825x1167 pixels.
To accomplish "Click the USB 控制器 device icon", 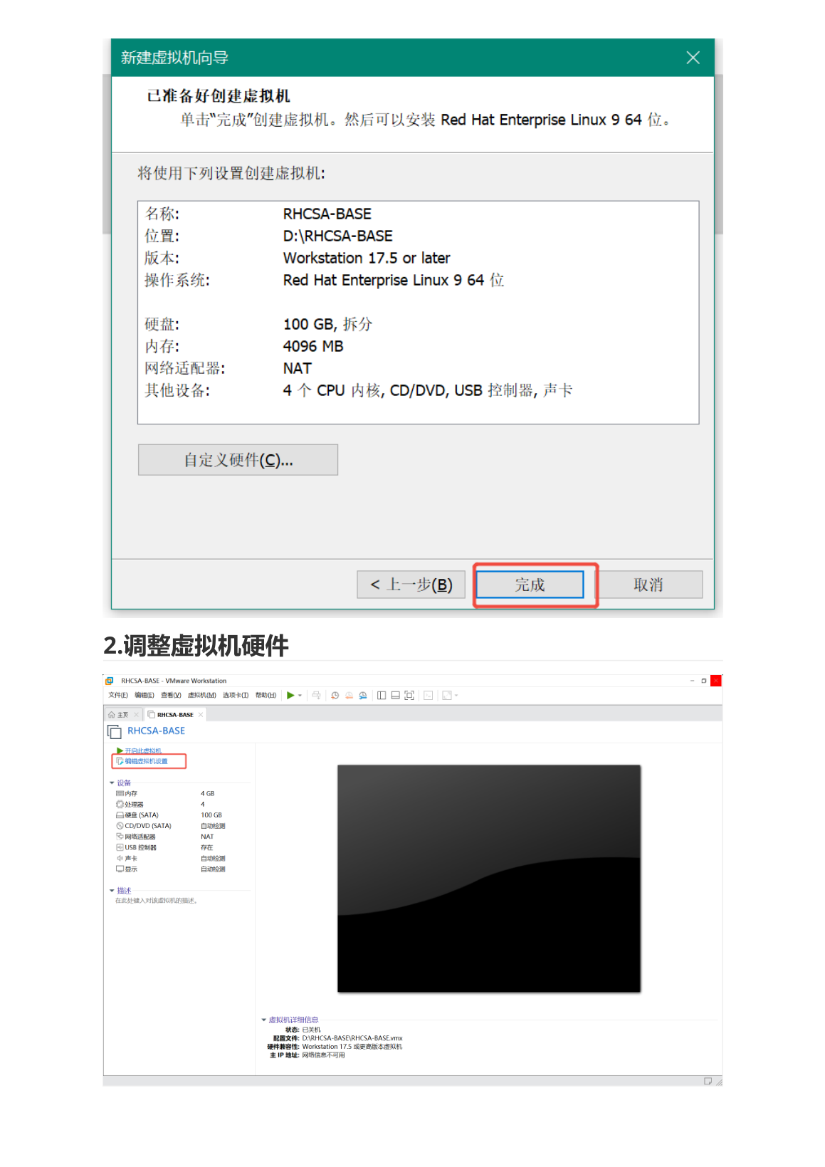I will pyautogui.click(x=120, y=847).
